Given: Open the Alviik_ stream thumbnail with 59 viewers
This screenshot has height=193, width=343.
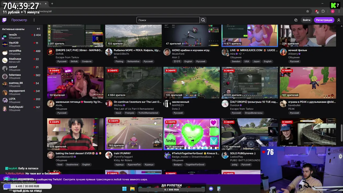Looking at the screenshot, I should pos(75,83).
